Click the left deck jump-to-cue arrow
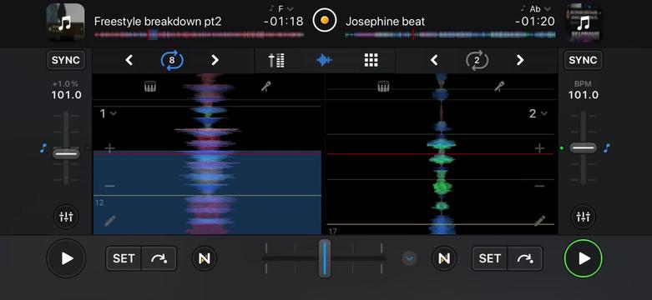The height and width of the screenshot is (300, 652). point(159,258)
